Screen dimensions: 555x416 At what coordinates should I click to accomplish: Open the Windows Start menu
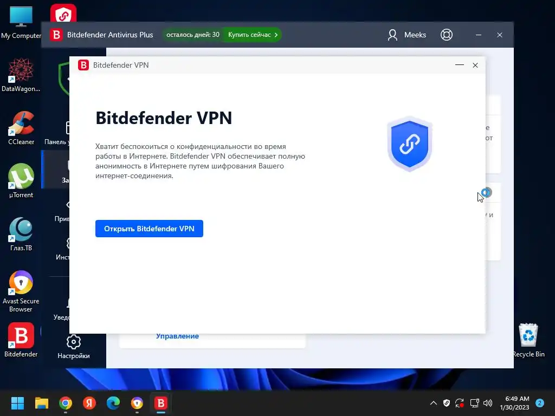click(17, 403)
